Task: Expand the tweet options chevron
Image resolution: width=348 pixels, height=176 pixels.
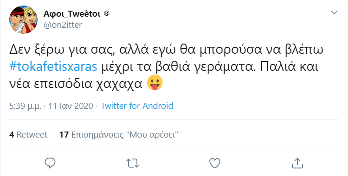Action: coord(334,13)
